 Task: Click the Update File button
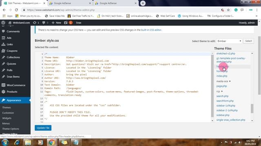click(x=43, y=128)
